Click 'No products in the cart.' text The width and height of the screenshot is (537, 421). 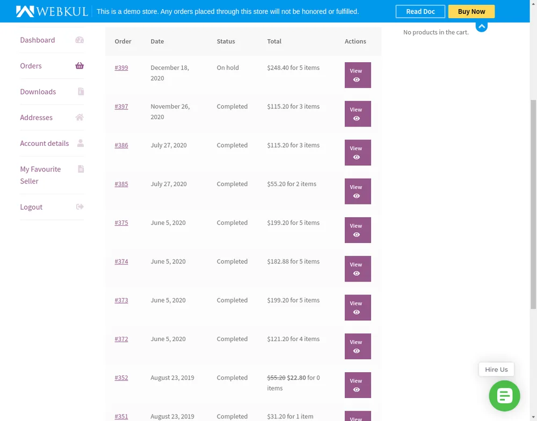click(x=436, y=32)
